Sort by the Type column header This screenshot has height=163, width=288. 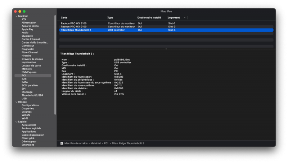pos(111,18)
